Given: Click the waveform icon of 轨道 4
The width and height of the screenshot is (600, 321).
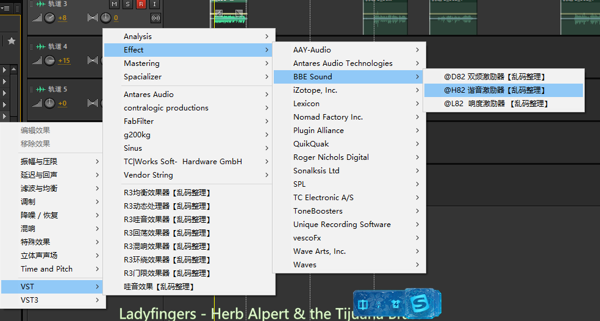Looking at the screenshot, I should [x=41, y=46].
